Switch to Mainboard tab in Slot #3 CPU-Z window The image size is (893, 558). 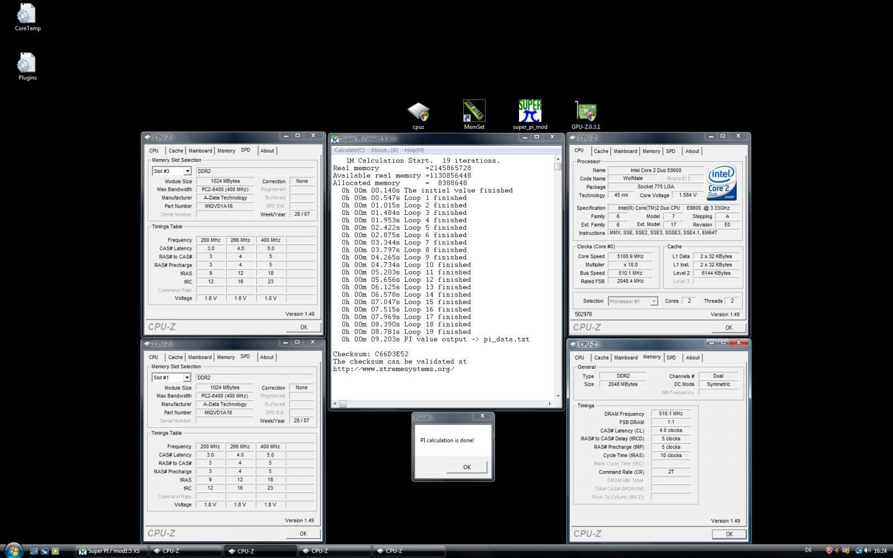(x=200, y=151)
